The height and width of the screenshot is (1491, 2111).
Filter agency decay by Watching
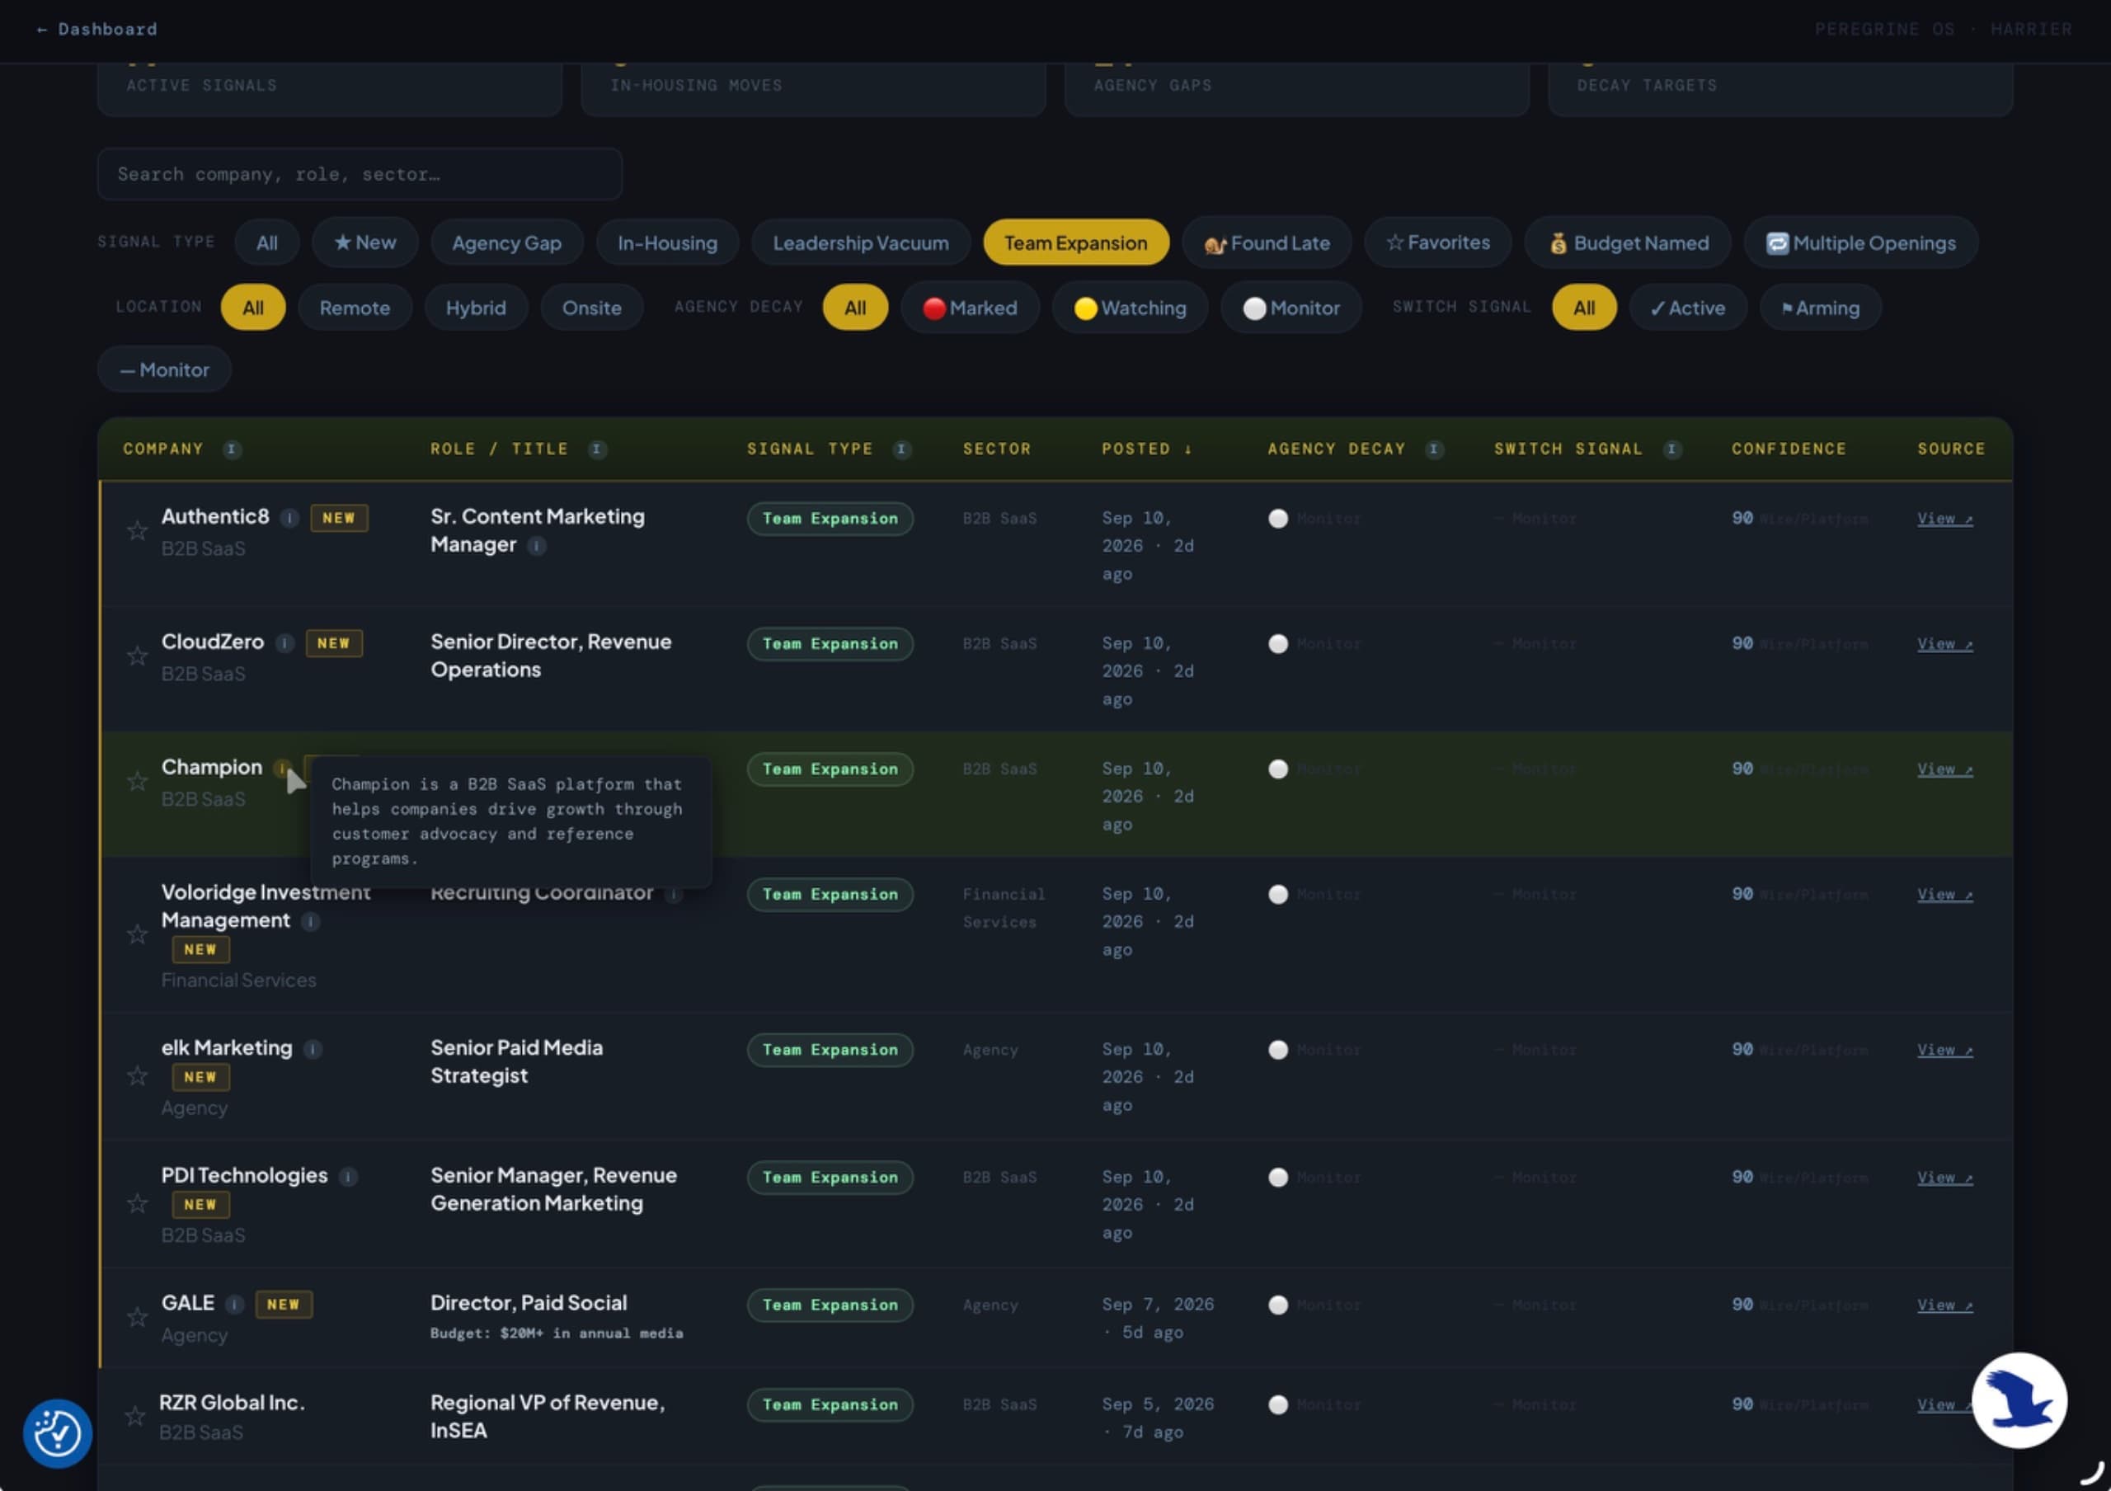[1130, 307]
